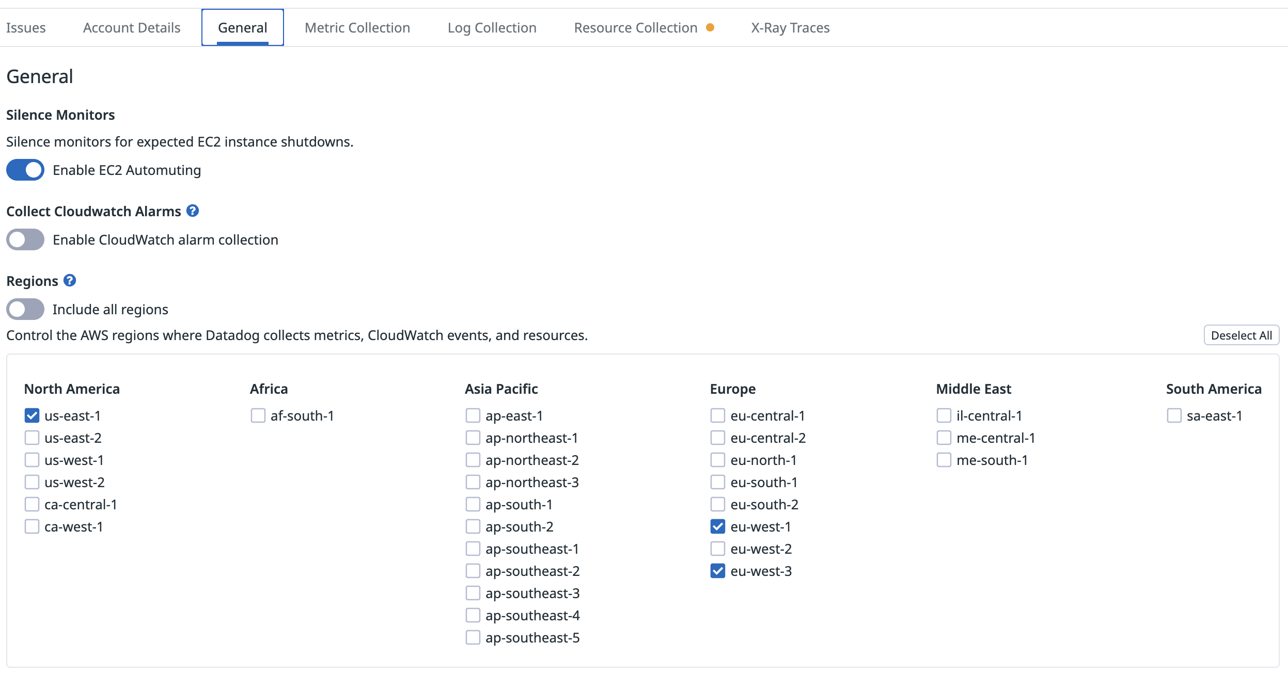
Task: Uncheck the us-east-1 region
Action: (x=32, y=415)
